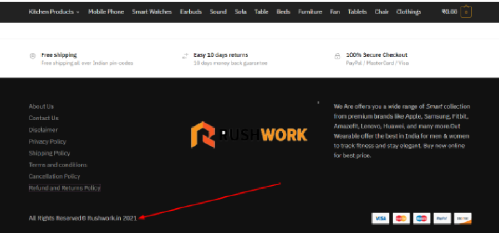Click the 'We Are offers you' description paragraph
Viewport: 499px width, 234px height.
click(x=402, y=131)
